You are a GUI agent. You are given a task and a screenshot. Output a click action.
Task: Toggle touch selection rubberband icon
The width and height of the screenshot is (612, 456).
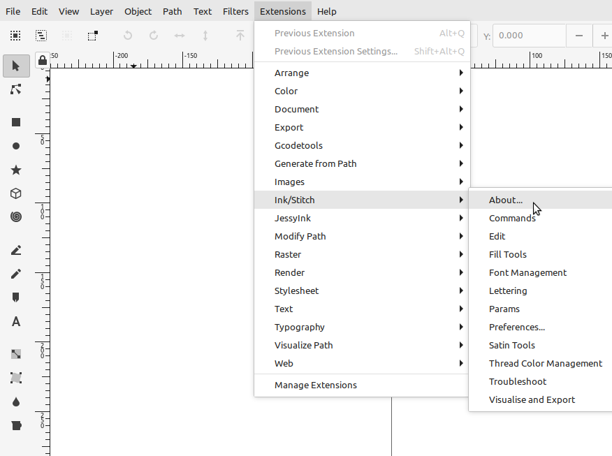[93, 36]
